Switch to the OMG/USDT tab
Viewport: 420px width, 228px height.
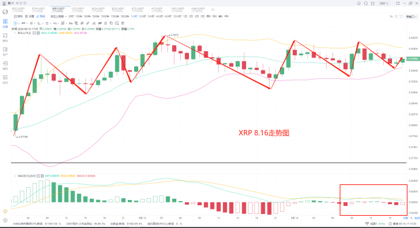pyautogui.click(x=198, y=10)
